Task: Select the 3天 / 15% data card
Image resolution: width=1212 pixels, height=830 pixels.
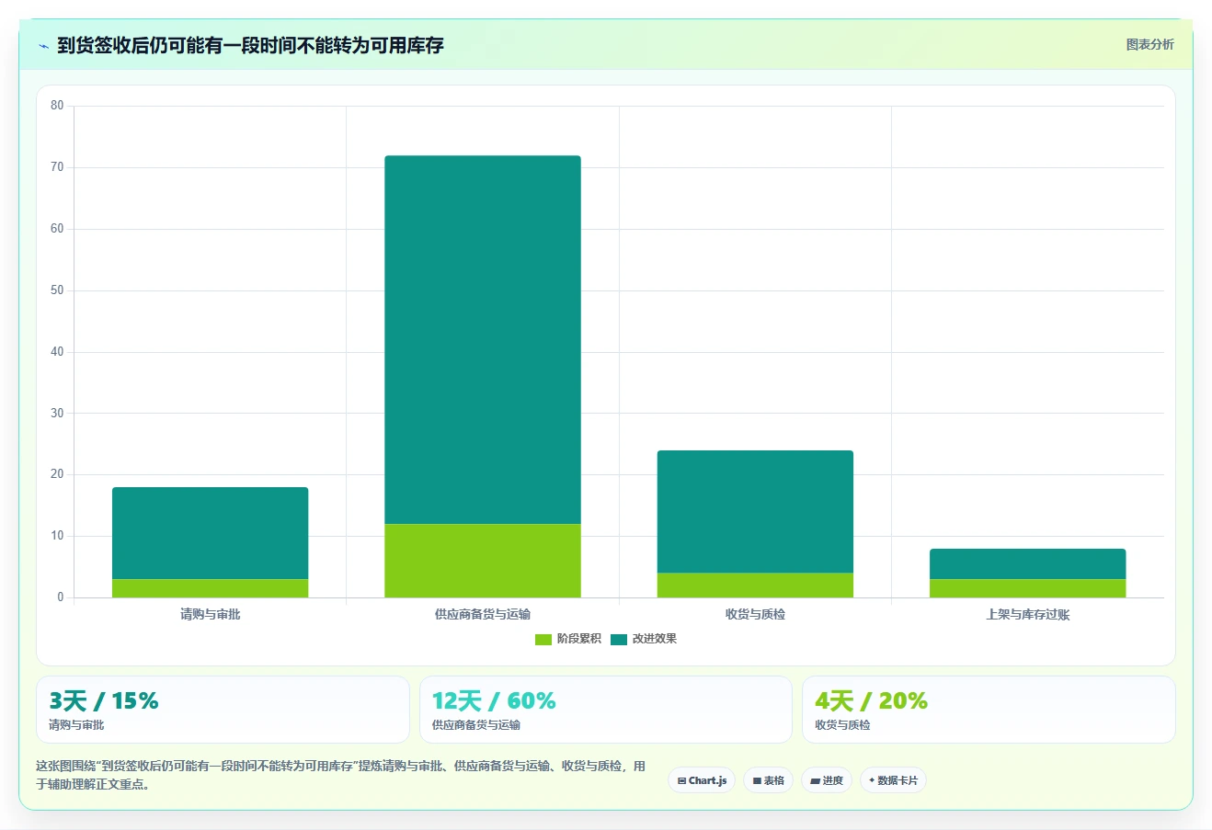Action: click(x=223, y=710)
